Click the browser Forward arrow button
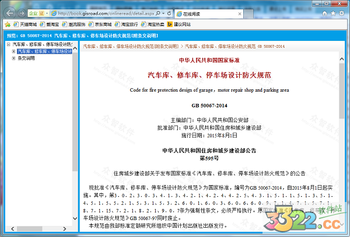This screenshot has height=237, width=350. 22,13
